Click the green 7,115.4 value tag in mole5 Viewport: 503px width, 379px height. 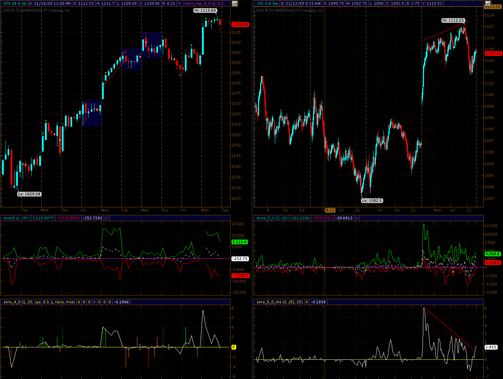pyautogui.click(x=239, y=242)
